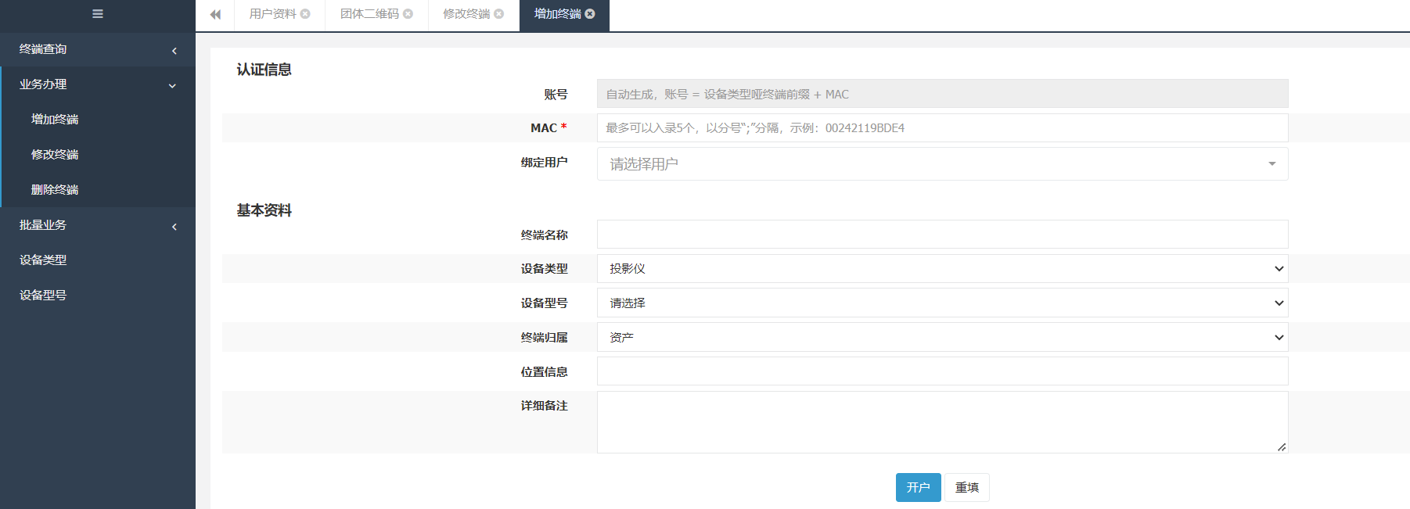Image resolution: width=1410 pixels, height=509 pixels.
Task: Close the 团体二维码 tab via its x icon
Action: tap(408, 14)
